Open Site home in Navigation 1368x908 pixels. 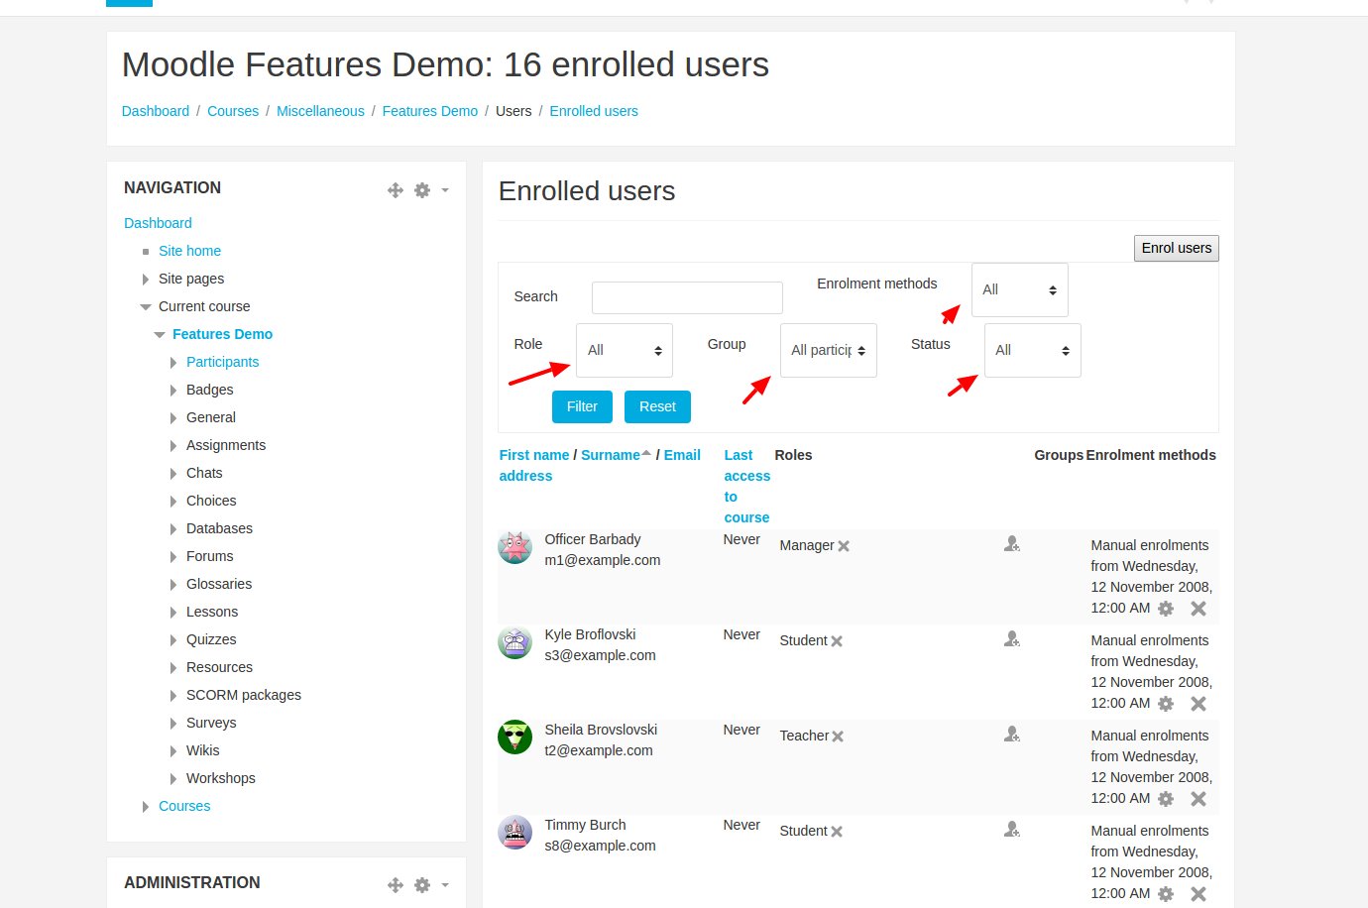click(189, 251)
